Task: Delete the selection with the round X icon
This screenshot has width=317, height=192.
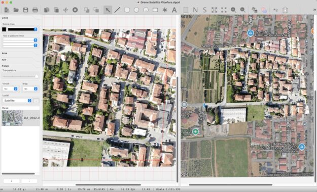Action: pyautogui.click(x=75, y=10)
